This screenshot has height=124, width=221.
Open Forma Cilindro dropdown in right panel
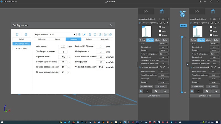tap(215, 44)
